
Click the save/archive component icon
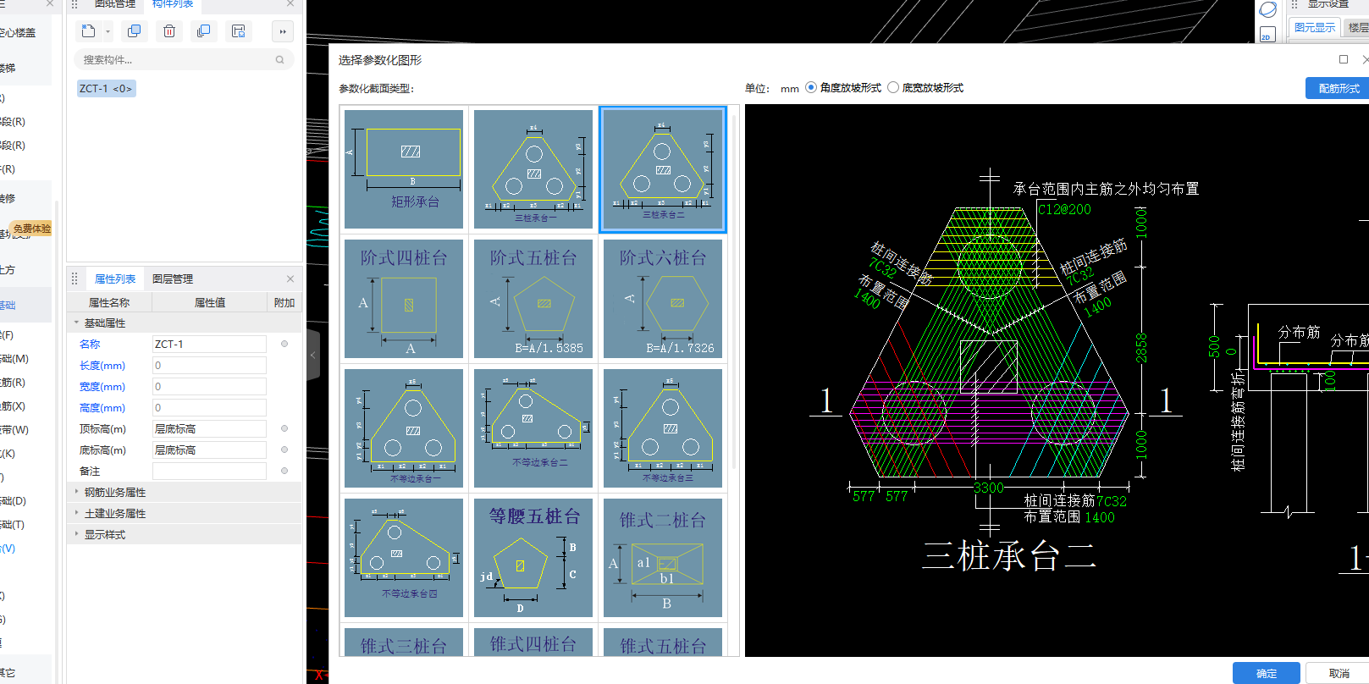[239, 31]
